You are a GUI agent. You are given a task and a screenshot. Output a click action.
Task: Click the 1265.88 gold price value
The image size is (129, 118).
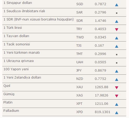(x=101, y=87)
